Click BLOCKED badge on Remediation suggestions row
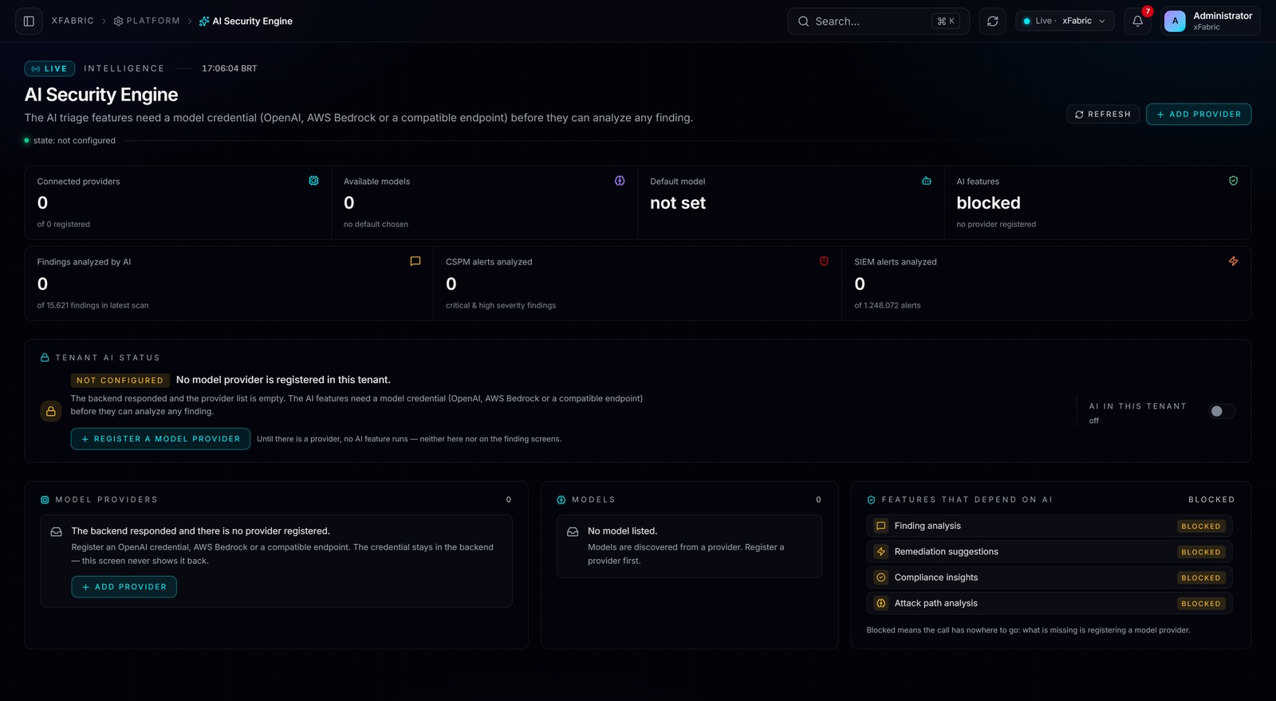This screenshot has height=701, width=1276. tap(1201, 552)
